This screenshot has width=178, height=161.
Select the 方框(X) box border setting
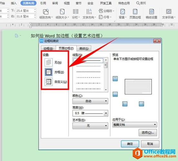[54, 72]
